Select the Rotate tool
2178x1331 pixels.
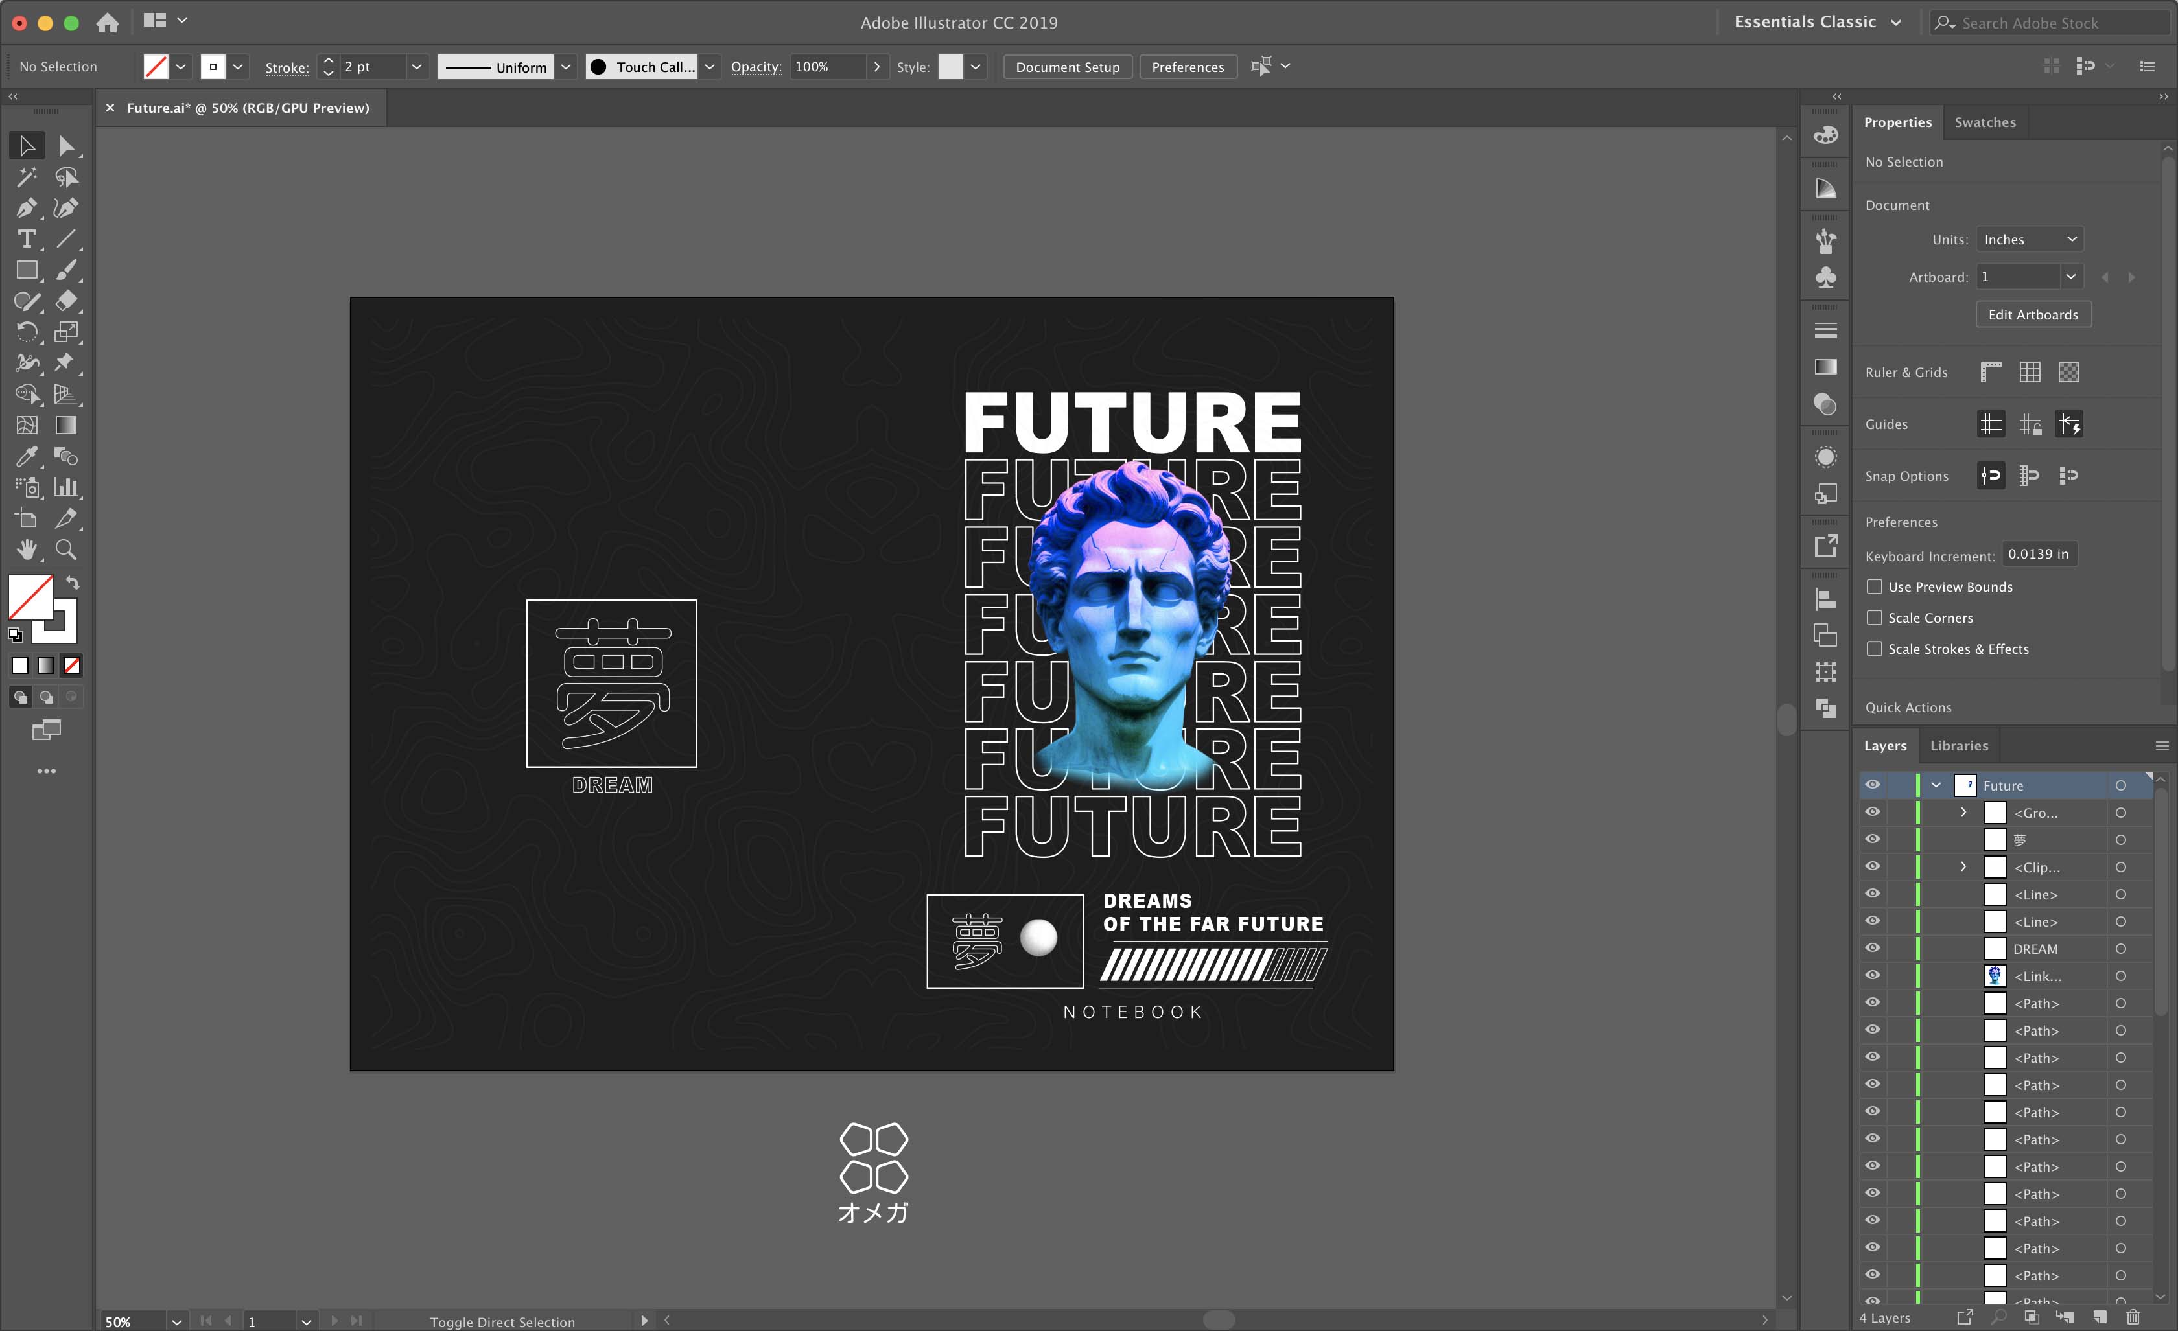point(27,331)
